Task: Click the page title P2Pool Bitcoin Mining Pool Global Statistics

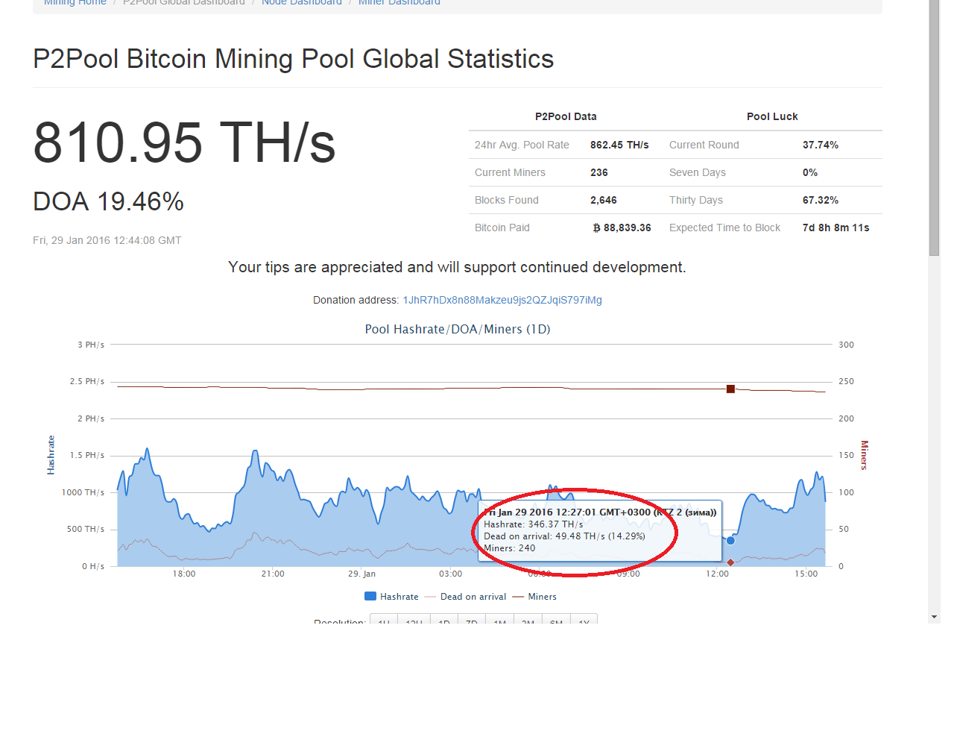Action: (294, 59)
